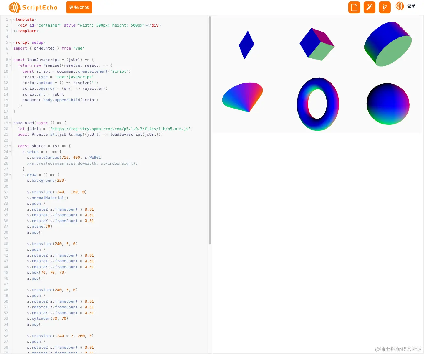Click the rotating plane shape in preview

246,45
